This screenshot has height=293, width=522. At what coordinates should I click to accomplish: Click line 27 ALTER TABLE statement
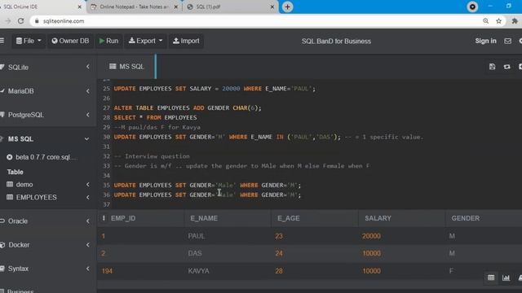pos(188,108)
